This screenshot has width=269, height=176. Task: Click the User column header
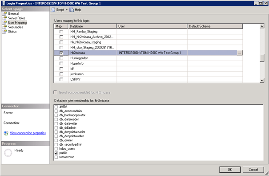(x=152, y=26)
